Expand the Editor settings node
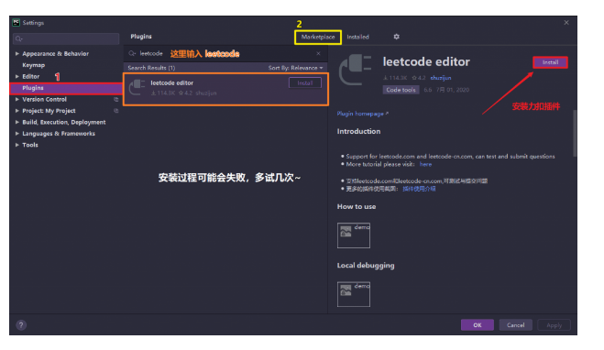This screenshot has width=604, height=350. click(x=16, y=77)
